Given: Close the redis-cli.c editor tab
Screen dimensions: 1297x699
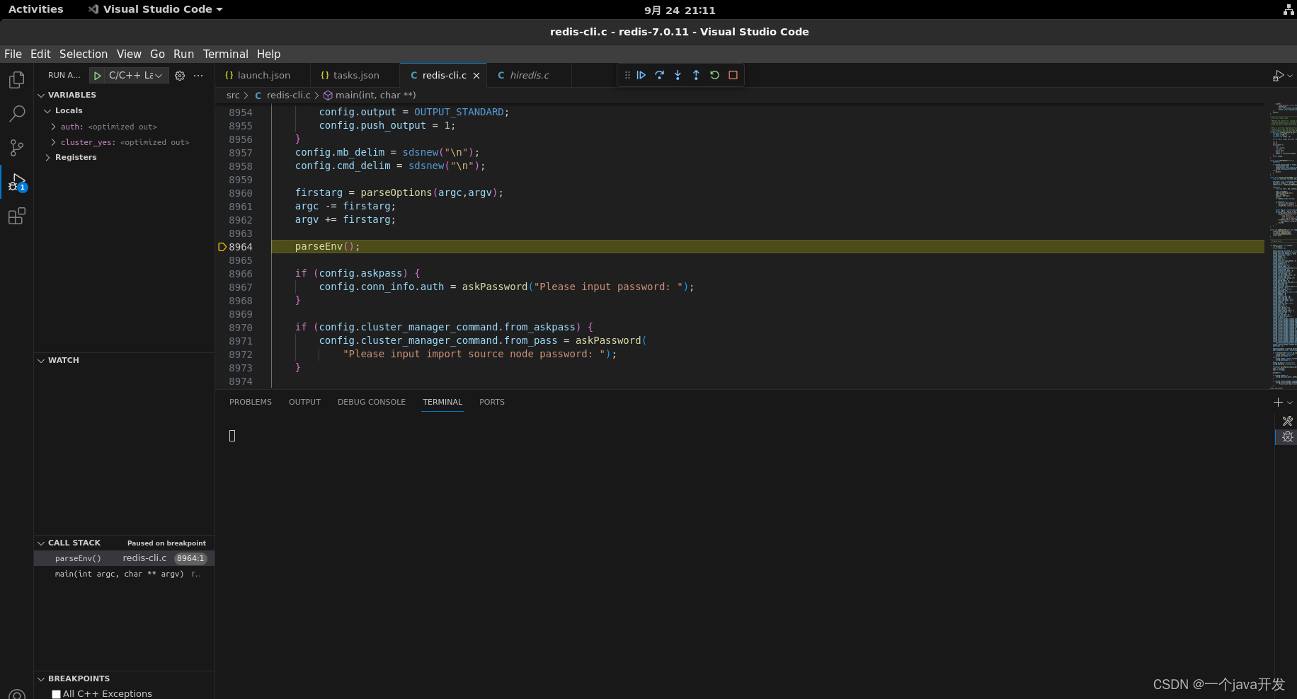Looking at the screenshot, I should click(476, 76).
